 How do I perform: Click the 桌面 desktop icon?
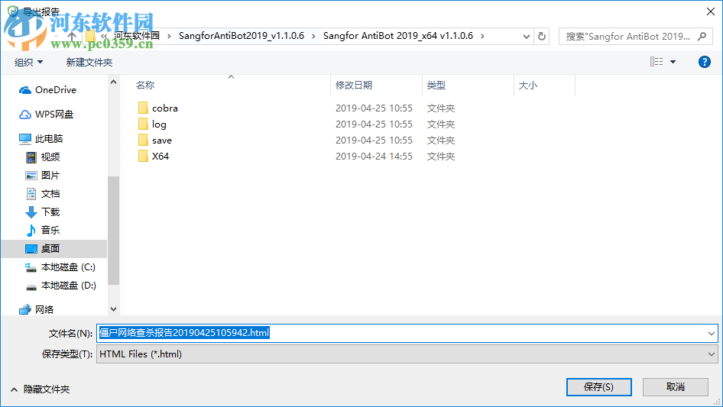pyautogui.click(x=31, y=249)
